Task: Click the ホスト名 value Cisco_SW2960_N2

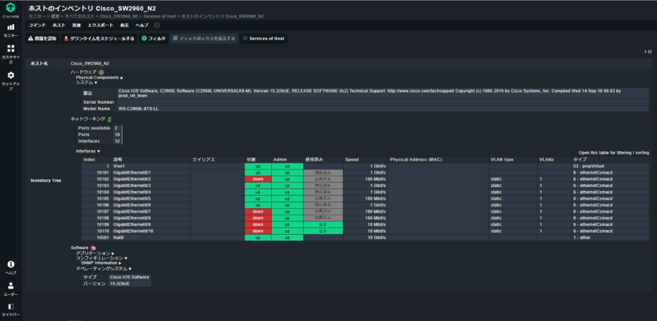Action: (90, 63)
